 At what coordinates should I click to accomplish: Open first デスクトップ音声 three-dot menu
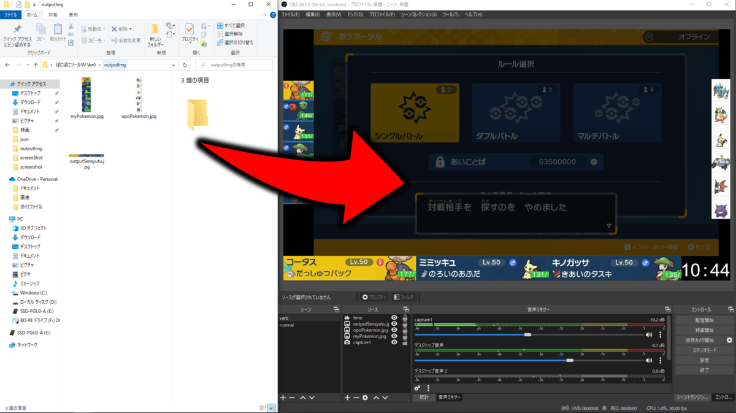(x=661, y=361)
